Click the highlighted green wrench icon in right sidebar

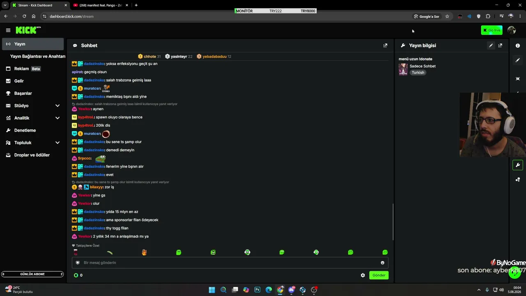point(518,165)
